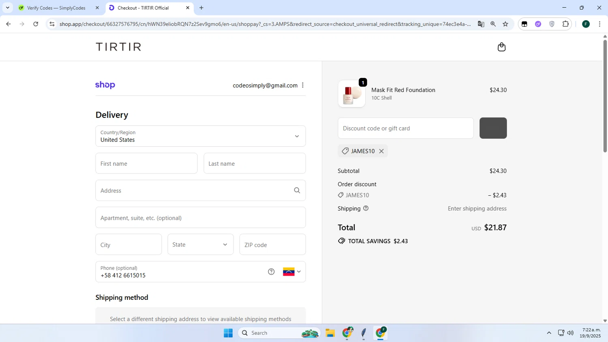The image size is (608, 342).
Task: Click the address search magnifier icon
Action: point(297,190)
